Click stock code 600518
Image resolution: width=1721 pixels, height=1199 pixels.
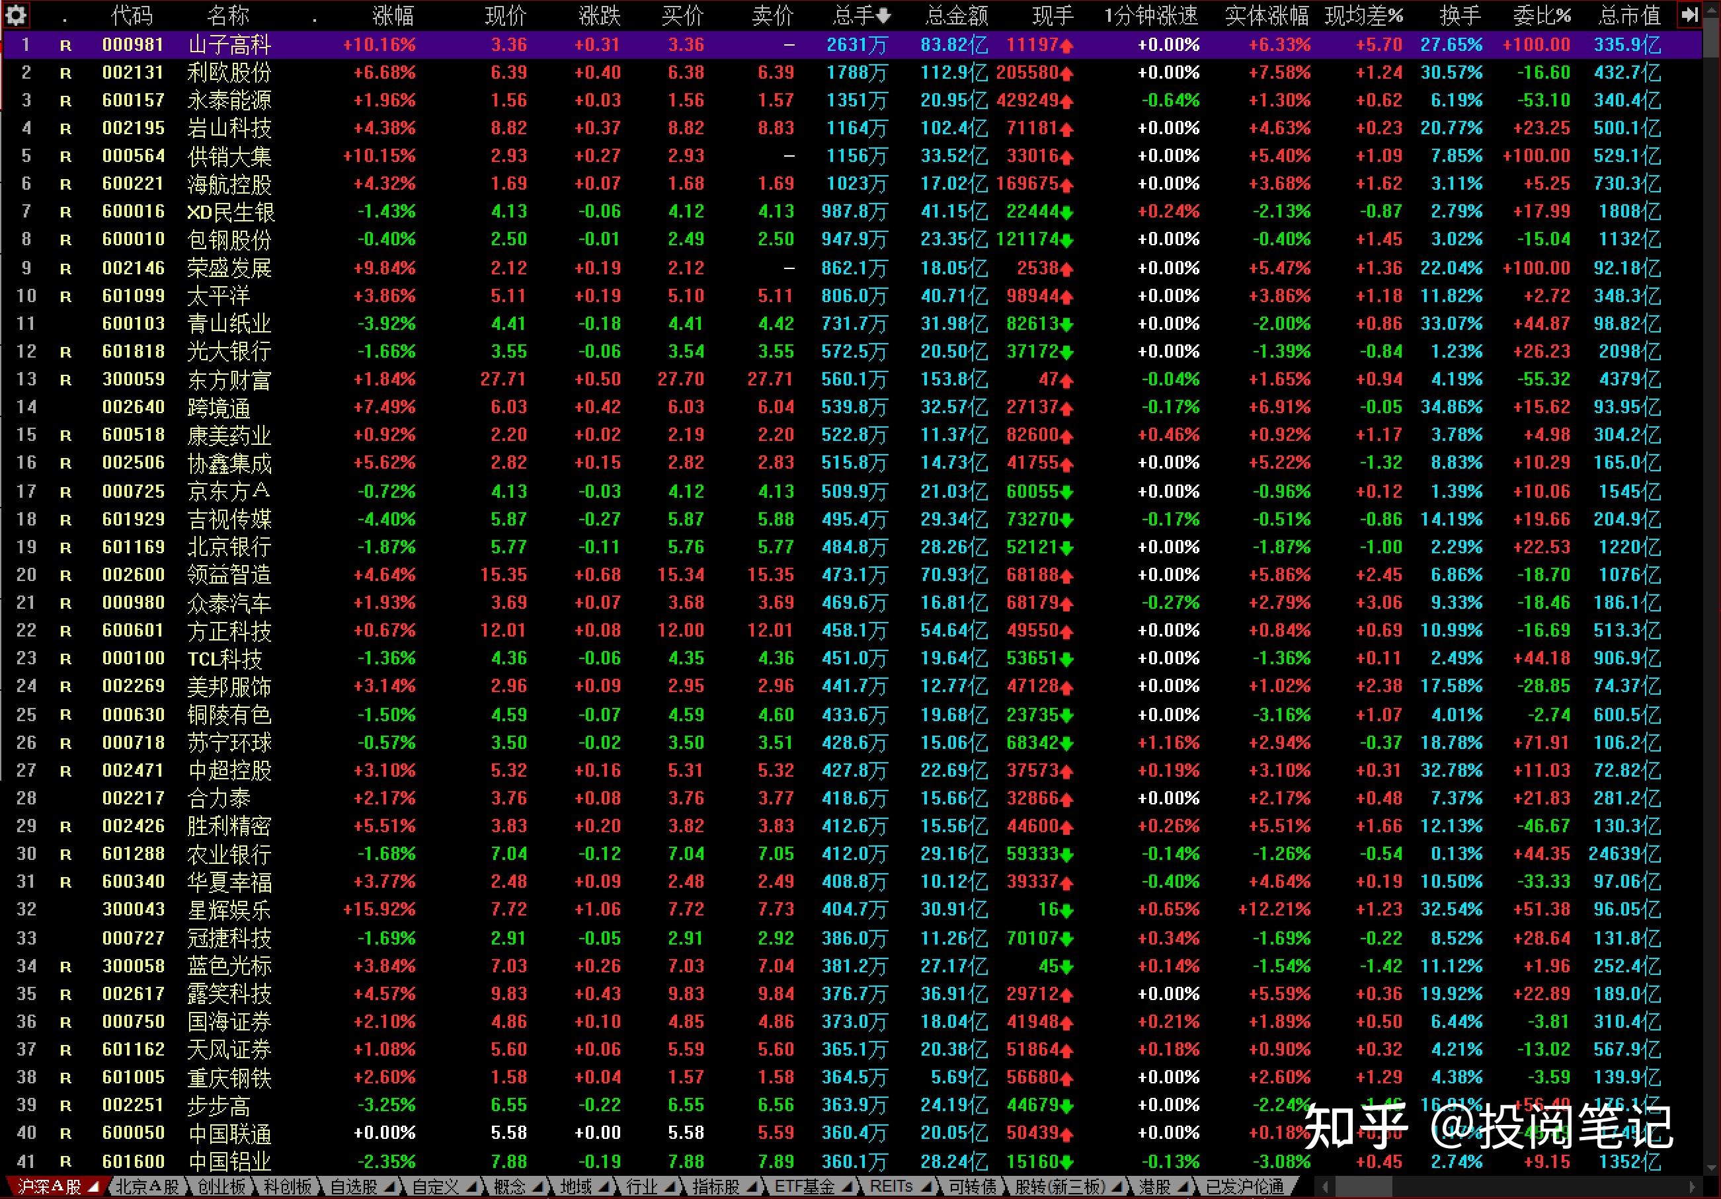tap(134, 436)
